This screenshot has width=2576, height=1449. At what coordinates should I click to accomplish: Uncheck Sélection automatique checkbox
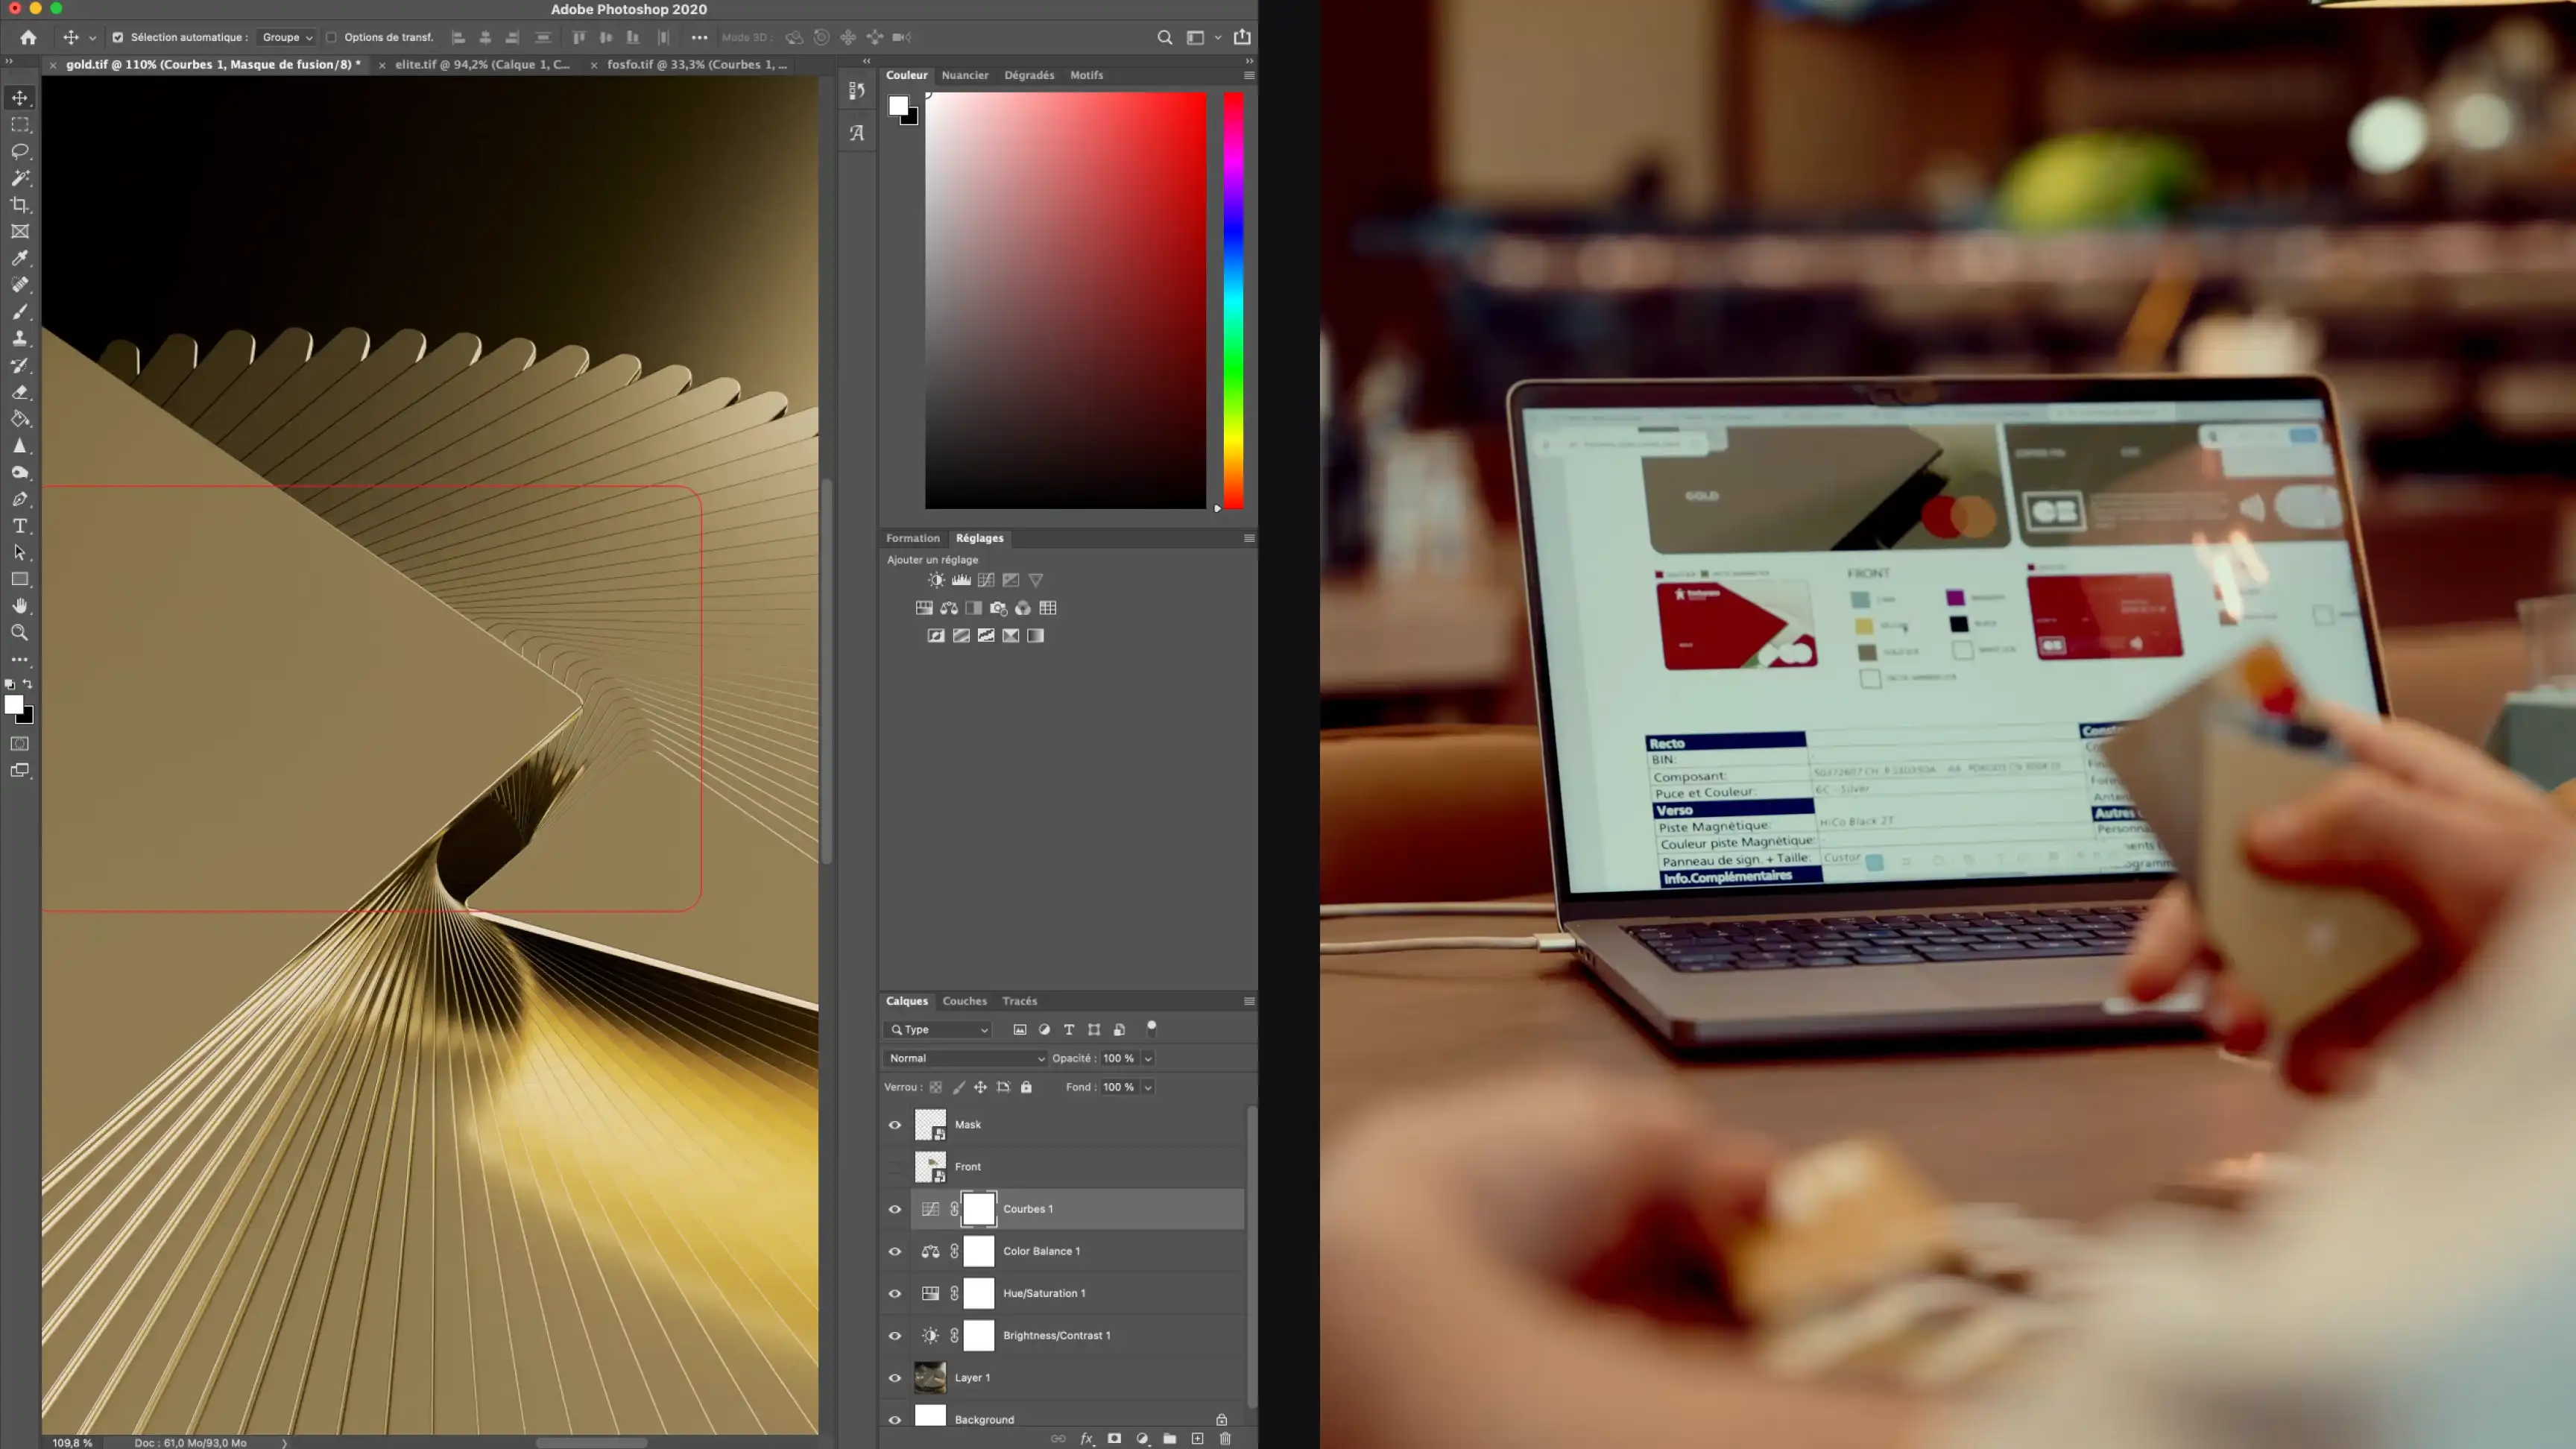(x=117, y=37)
